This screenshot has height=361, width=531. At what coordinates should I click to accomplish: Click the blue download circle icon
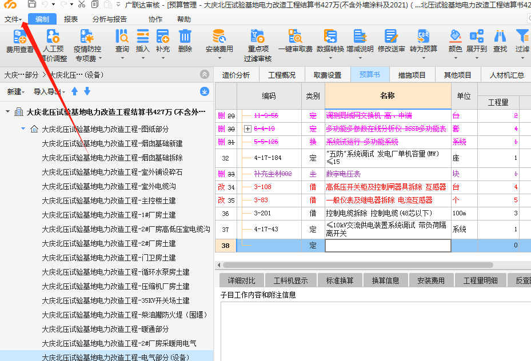pos(205,91)
